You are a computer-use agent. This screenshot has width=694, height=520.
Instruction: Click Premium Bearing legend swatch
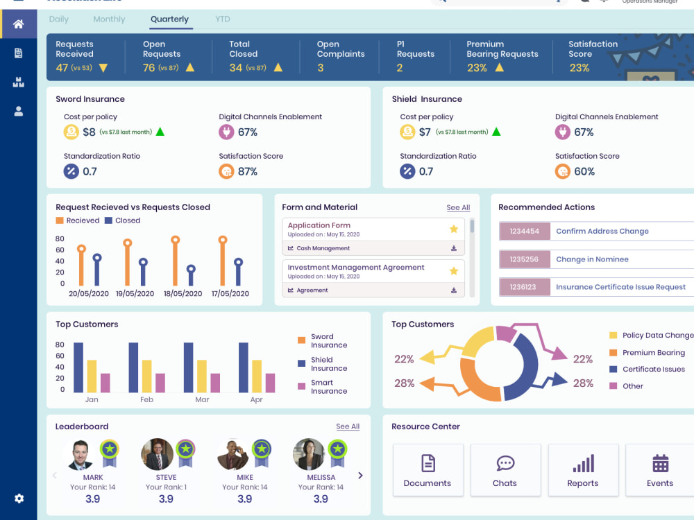(613, 352)
